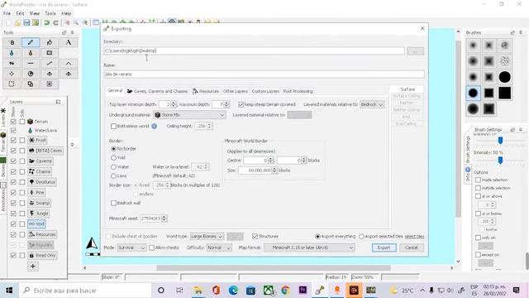This screenshot has height=298, width=529.
Task: Choose export selected tiles option
Action: pos(361,237)
